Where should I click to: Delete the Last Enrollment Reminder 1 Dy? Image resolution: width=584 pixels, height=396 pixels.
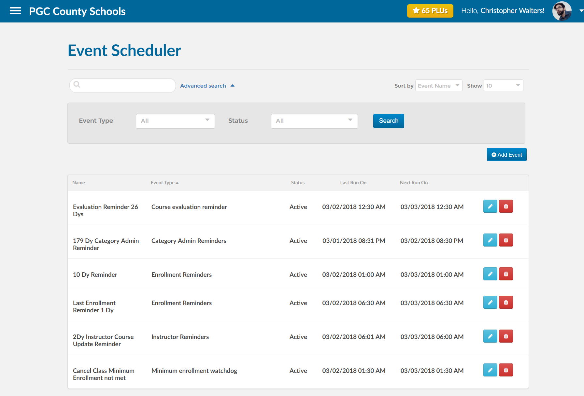[x=506, y=302]
